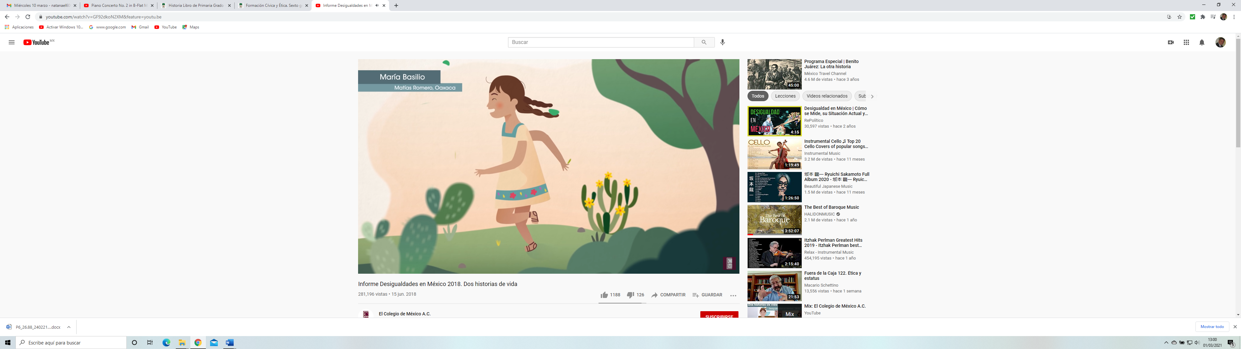Switch to the Historia Libro de Primaria tab
Viewport: 1241px width, 349px height.
(x=196, y=6)
